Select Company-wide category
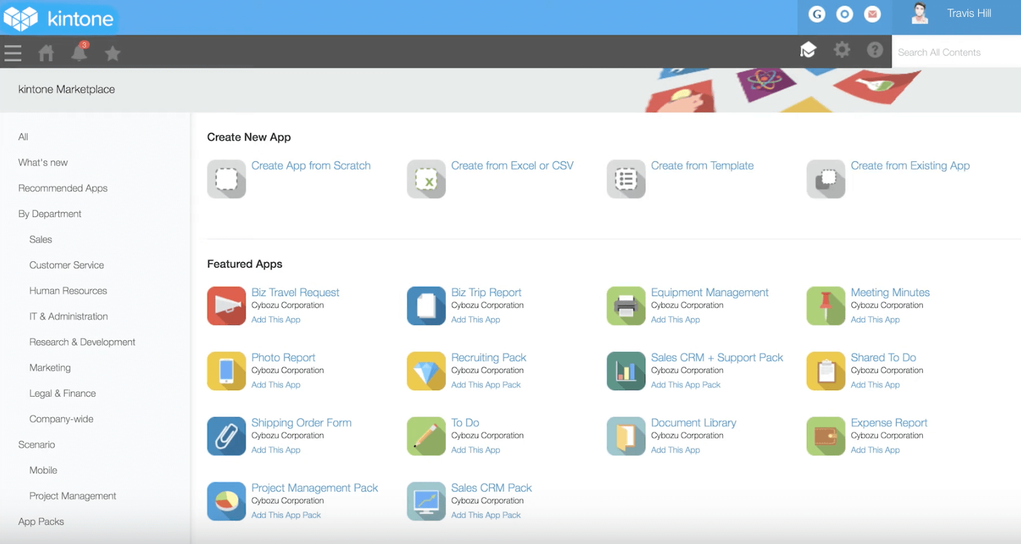This screenshot has height=544, width=1021. coord(61,419)
